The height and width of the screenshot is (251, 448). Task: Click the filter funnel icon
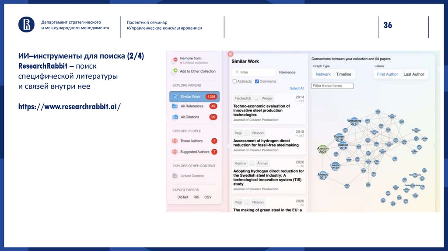(x=237, y=72)
